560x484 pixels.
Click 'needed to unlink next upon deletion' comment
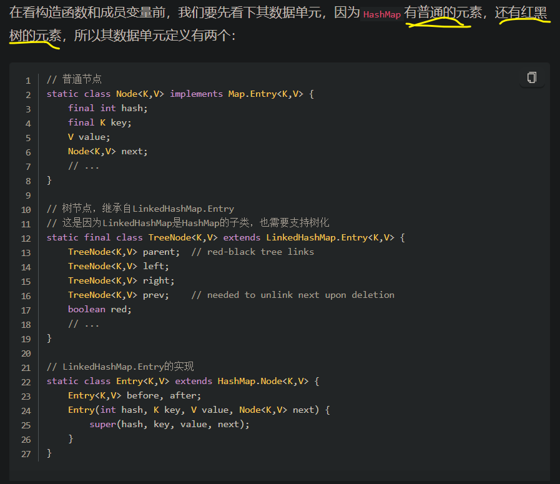(x=293, y=295)
